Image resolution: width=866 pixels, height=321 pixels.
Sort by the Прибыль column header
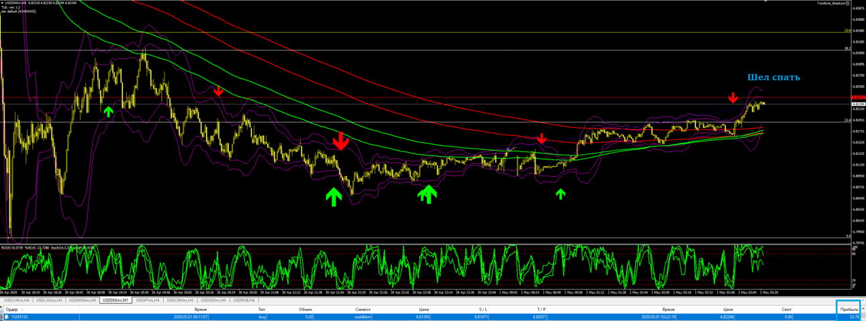849,310
